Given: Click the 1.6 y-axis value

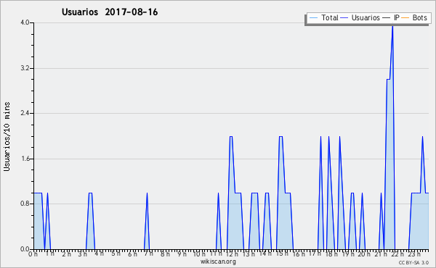Looking at the screenshot, I should point(25,159).
